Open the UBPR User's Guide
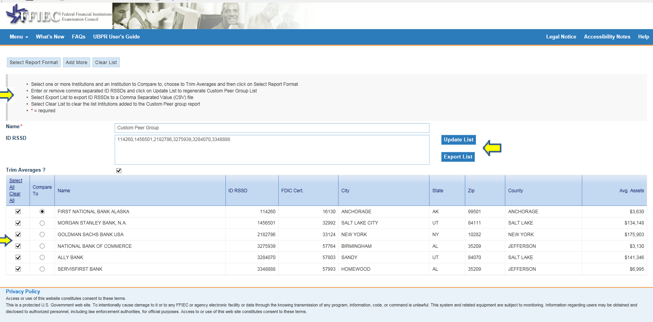This screenshot has width=653, height=322. pyautogui.click(x=117, y=37)
